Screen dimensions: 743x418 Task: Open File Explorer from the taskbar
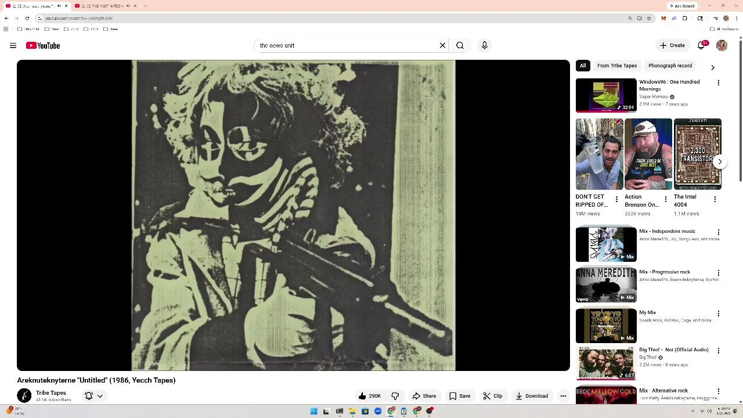[x=352, y=411]
